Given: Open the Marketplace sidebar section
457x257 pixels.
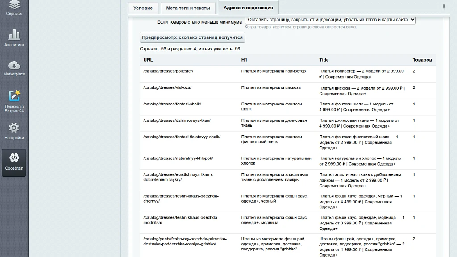Looking at the screenshot, I should pos(14,68).
